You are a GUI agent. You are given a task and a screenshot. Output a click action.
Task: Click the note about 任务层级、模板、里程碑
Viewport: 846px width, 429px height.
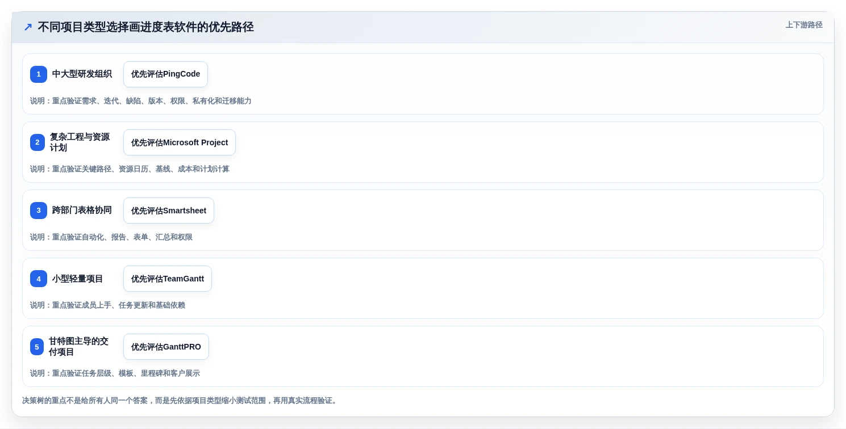(x=115, y=373)
